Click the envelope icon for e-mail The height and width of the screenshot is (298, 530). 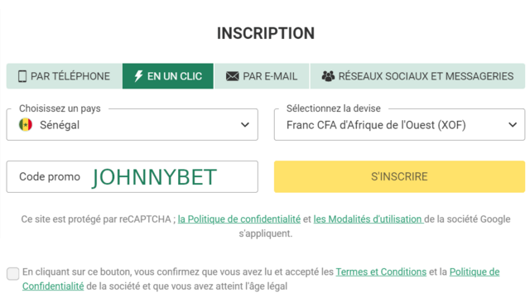[x=232, y=76]
